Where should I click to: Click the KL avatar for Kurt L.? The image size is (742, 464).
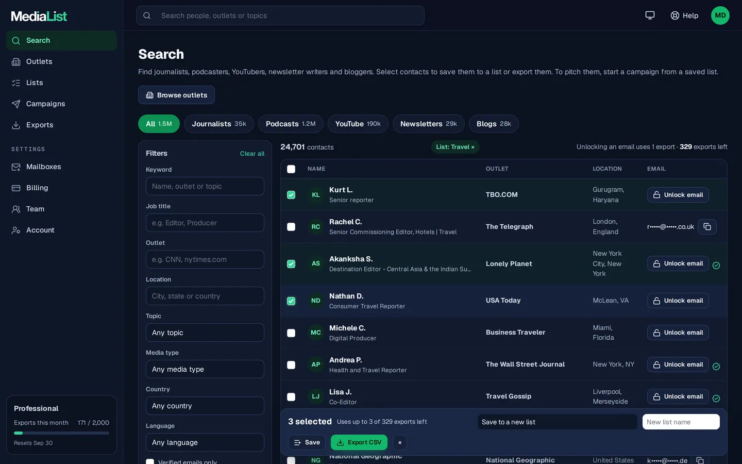(x=316, y=195)
